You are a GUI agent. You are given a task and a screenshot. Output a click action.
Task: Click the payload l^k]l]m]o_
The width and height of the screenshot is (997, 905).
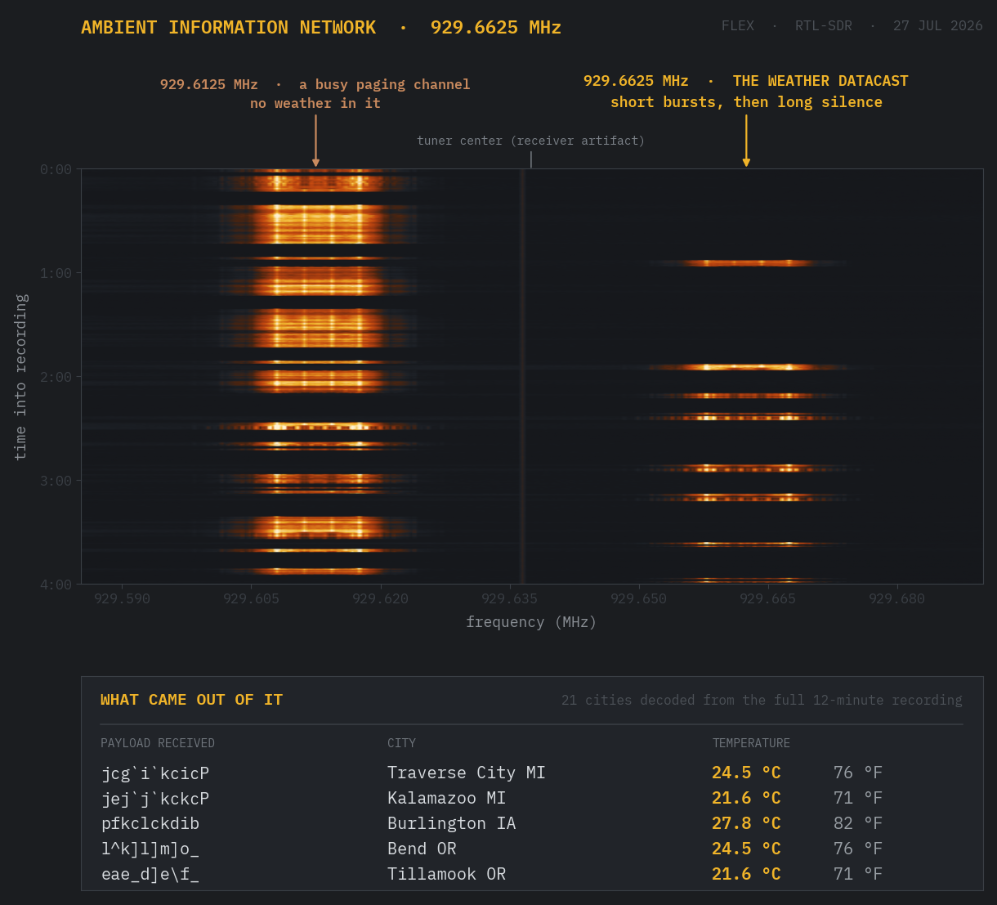(x=150, y=849)
